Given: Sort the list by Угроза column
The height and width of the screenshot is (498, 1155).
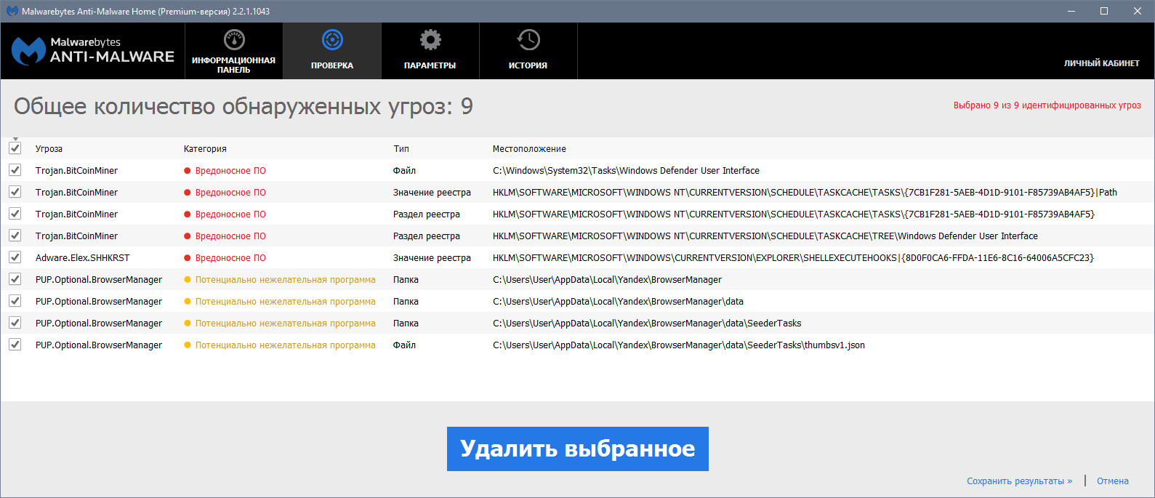Looking at the screenshot, I should click(49, 149).
